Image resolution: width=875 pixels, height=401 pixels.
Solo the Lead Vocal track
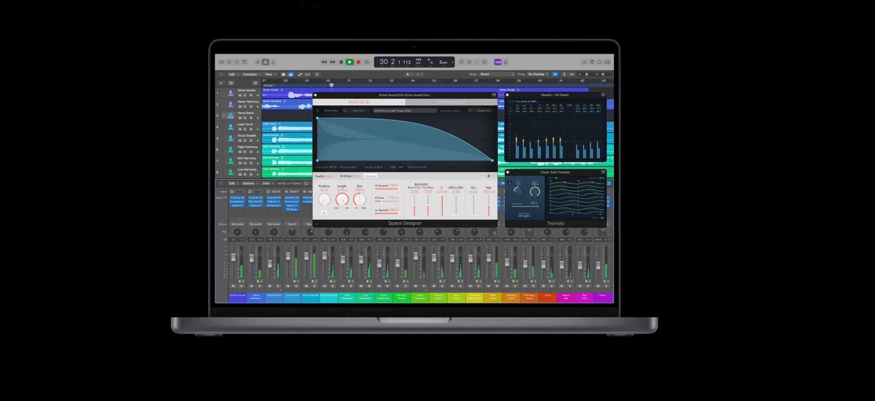(x=245, y=129)
